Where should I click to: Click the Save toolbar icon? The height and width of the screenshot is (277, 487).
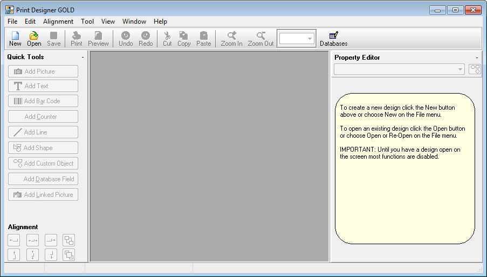[54, 39]
